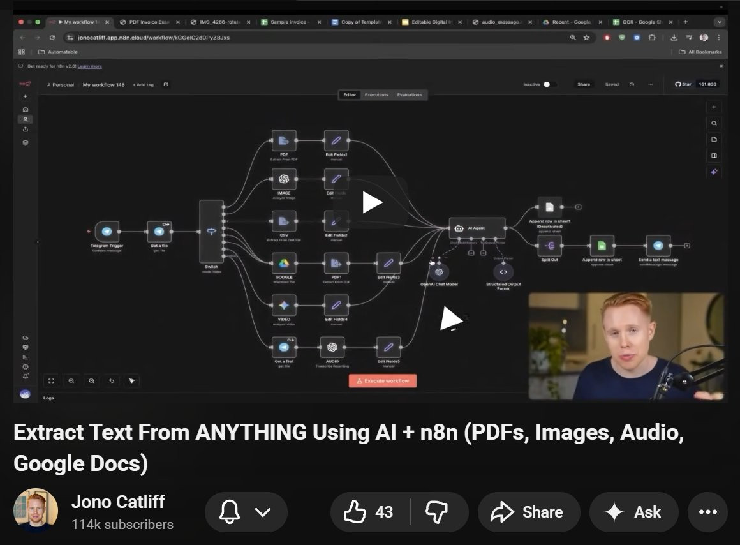Open browser tab list chevron
This screenshot has width=740, height=545.
[719, 22]
